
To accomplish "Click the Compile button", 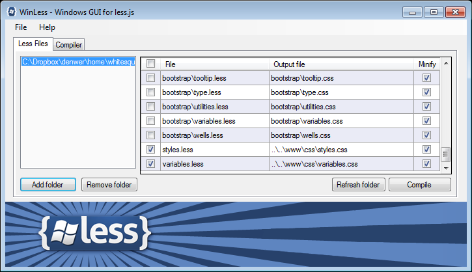I will click(x=420, y=184).
